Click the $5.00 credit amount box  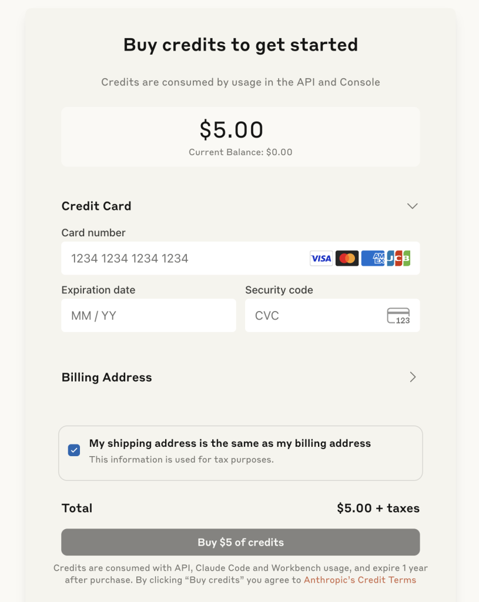coord(240,137)
